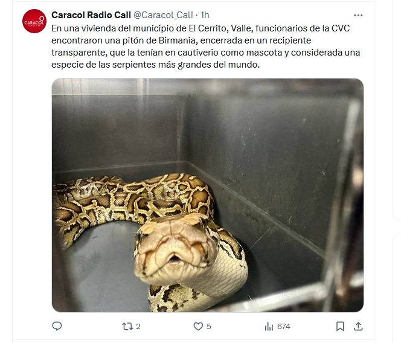Bookmark this post with the ribbon icon

click(x=340, y=326)
